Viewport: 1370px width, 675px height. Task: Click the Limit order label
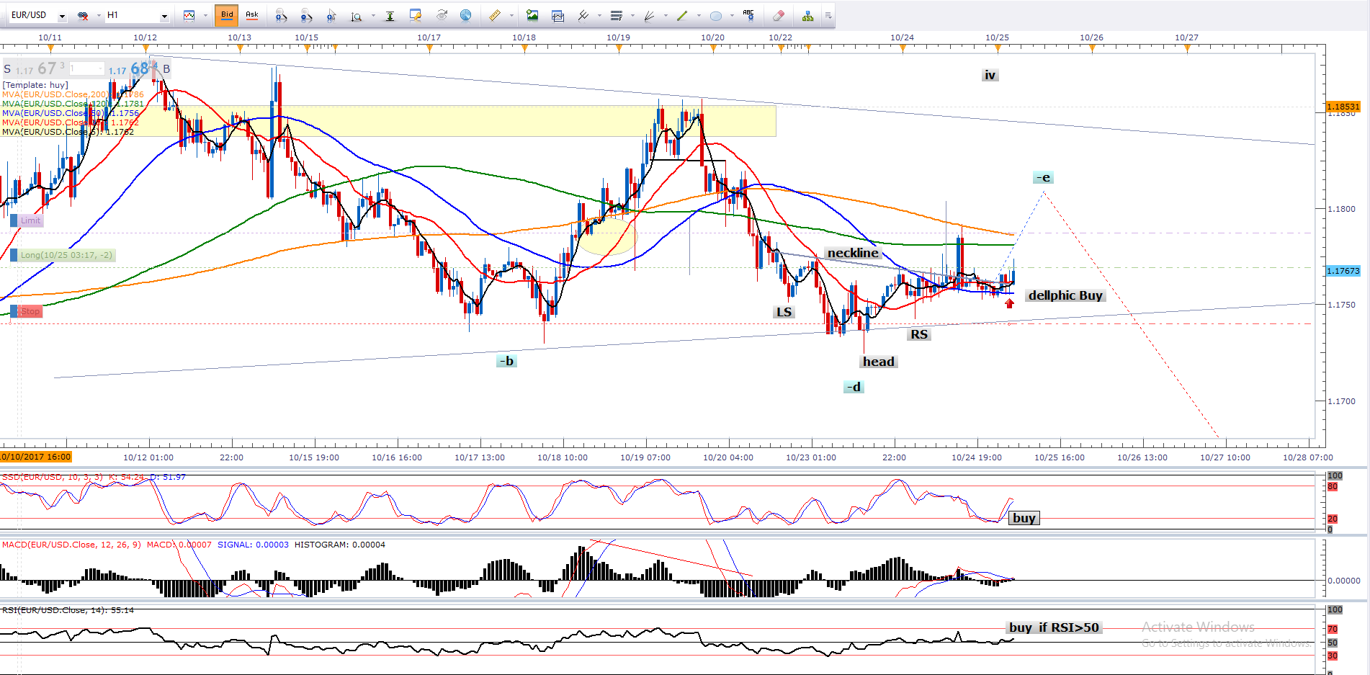(30, 220)
